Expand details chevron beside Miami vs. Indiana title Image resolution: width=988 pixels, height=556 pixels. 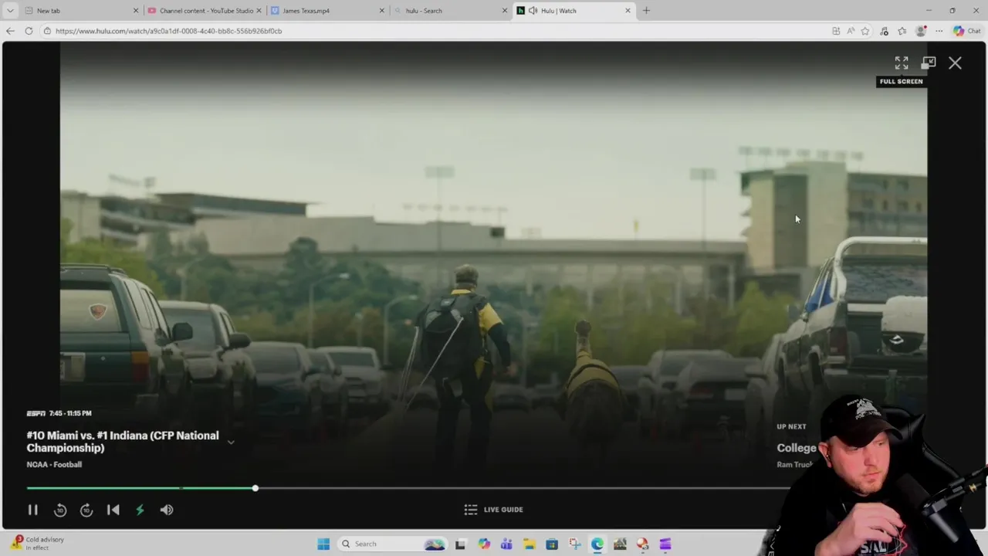[231, 442]
